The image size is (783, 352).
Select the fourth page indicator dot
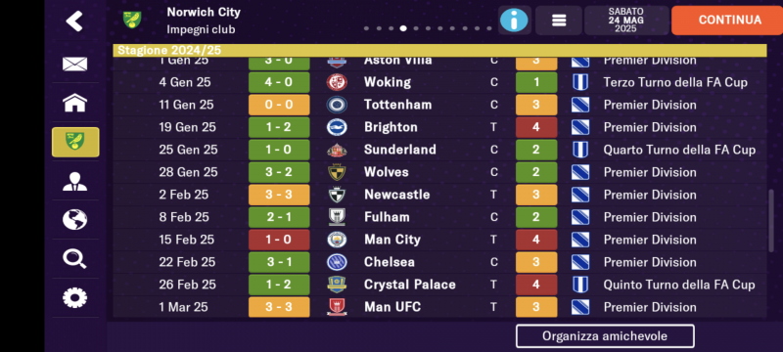(x=403, y=28)
